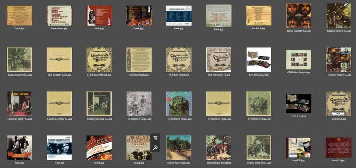
Task: Select the gray sketch Creedence Clear....jpg thumbnail
Action: point(139,104)
